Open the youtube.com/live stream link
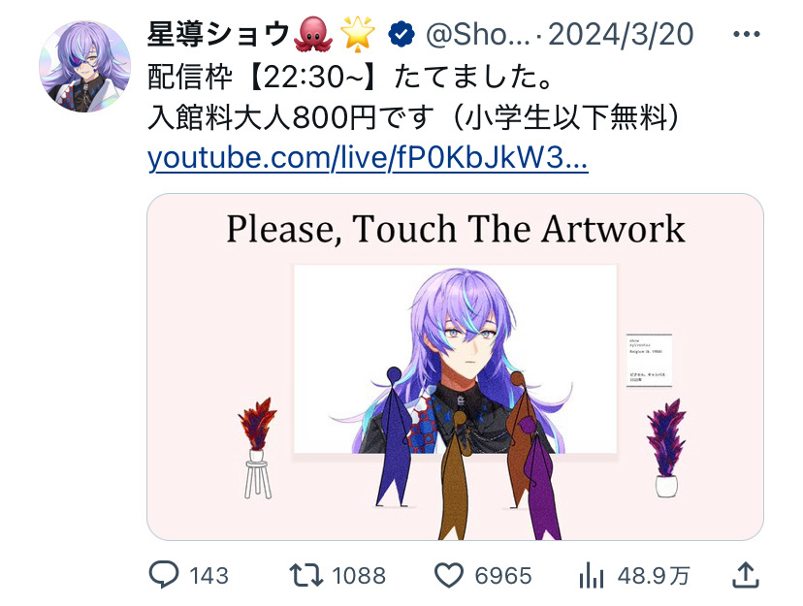The height and width of the screenshot is (606, 803). tap(368, 157)
